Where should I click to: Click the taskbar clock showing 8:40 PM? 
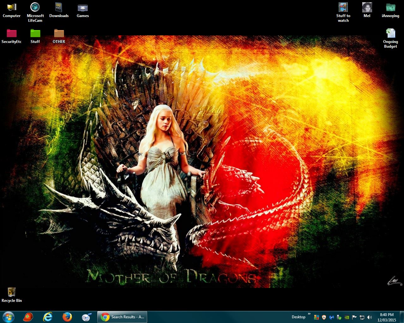pyautogui.click(x=387, y=317)
